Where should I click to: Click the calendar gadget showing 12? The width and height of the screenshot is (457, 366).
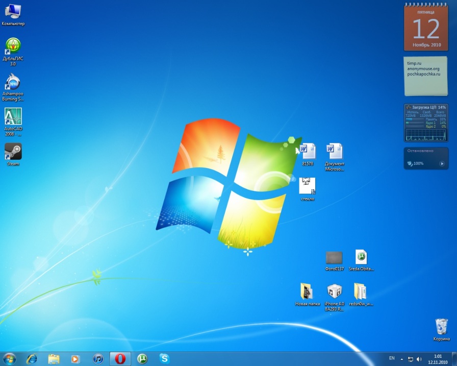coord(426,27)
